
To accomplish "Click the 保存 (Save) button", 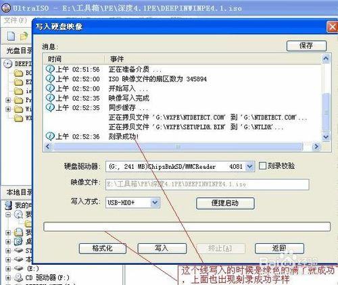I will coord(306,46).
